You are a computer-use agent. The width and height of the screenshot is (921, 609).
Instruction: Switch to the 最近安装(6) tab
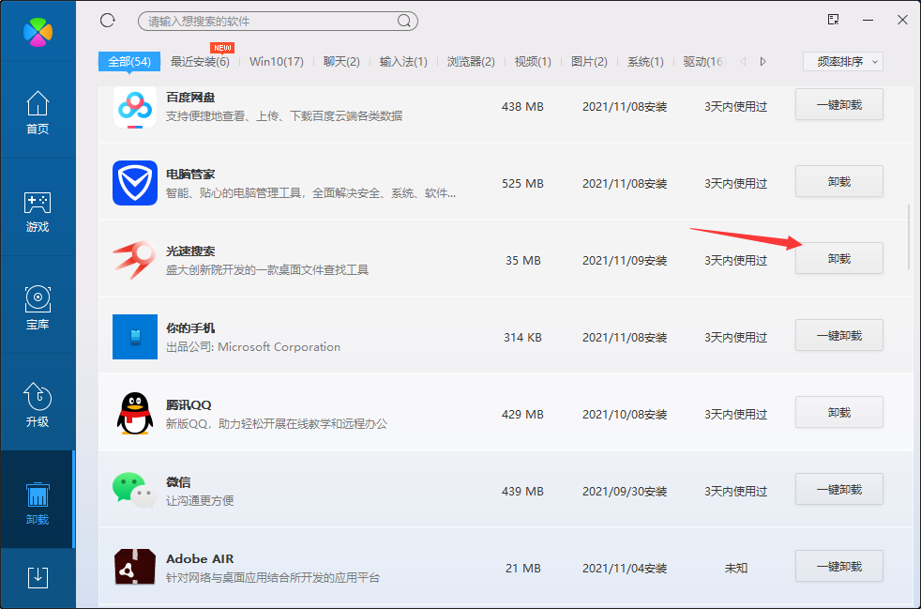click(x=200, y=62)
